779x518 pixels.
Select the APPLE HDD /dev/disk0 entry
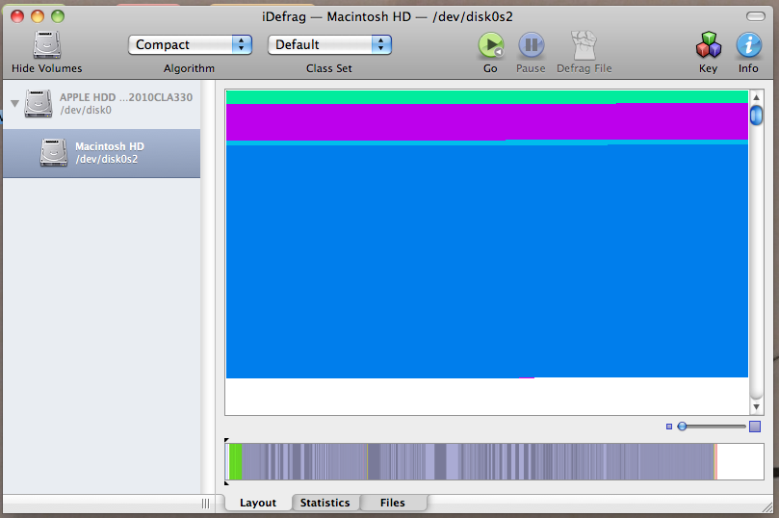(102, 103)
